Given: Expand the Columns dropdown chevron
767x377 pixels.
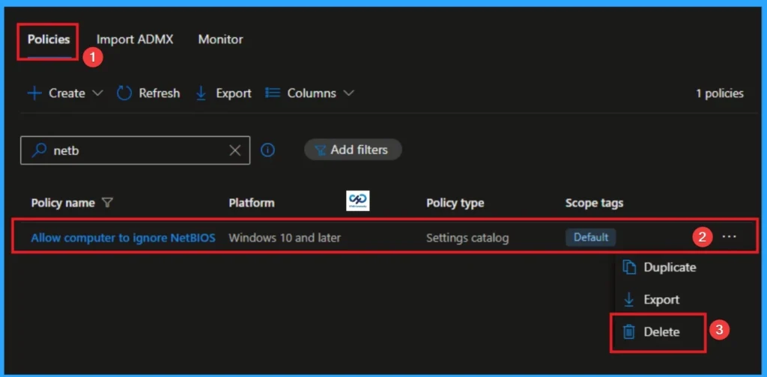Looking at the screenshot, I should click(348, 94).
